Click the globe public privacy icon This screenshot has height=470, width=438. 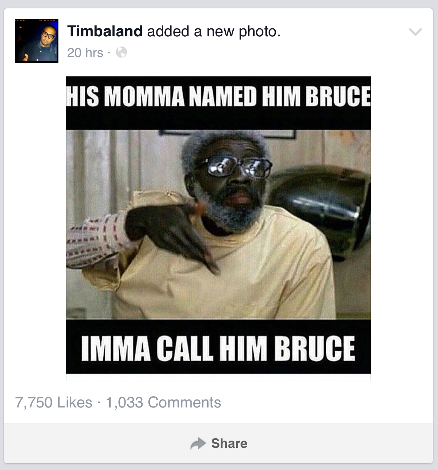point(121,53)
